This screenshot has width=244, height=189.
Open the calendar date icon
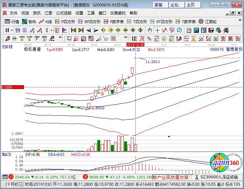[189, 30]
